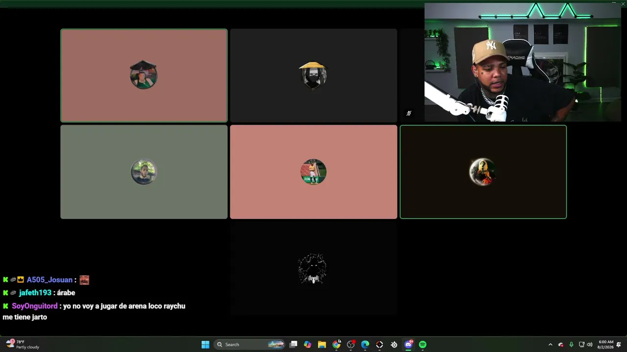Click the webcam overlay of the streamer
This screenshot has width=627, height=352.
523,62
